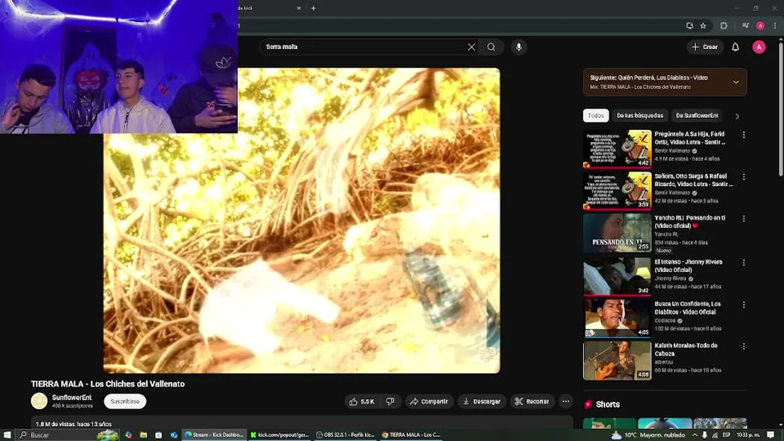Click the Crear button
The height and width of the screenshot is (441, 784).
pos(704,47)
